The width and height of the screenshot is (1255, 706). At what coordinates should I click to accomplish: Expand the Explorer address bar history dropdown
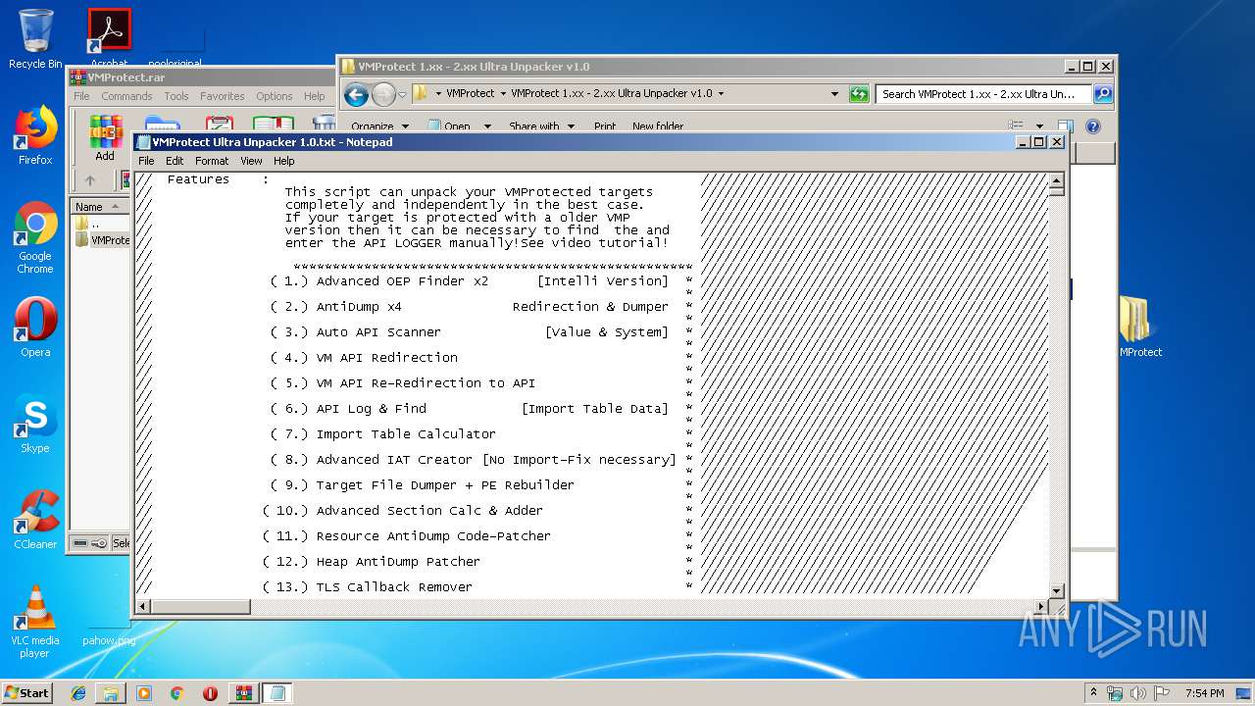[x=834, y=94]
